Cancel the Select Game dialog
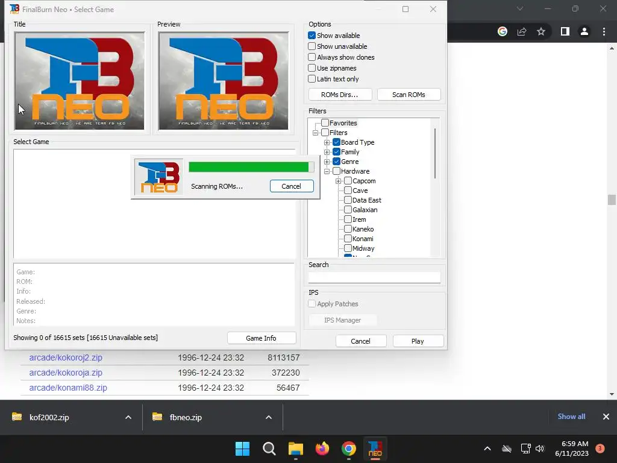Image resolution: width=617 pixels, height=463 pixels. (360, 341)
